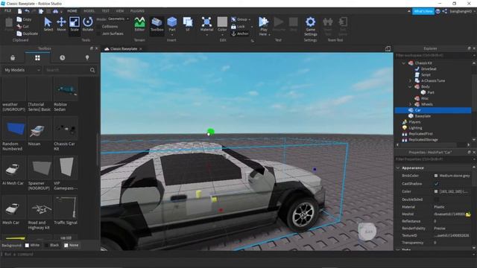Click the What's New button
Viewport: 477px width, 268px height.
[423, 11]
